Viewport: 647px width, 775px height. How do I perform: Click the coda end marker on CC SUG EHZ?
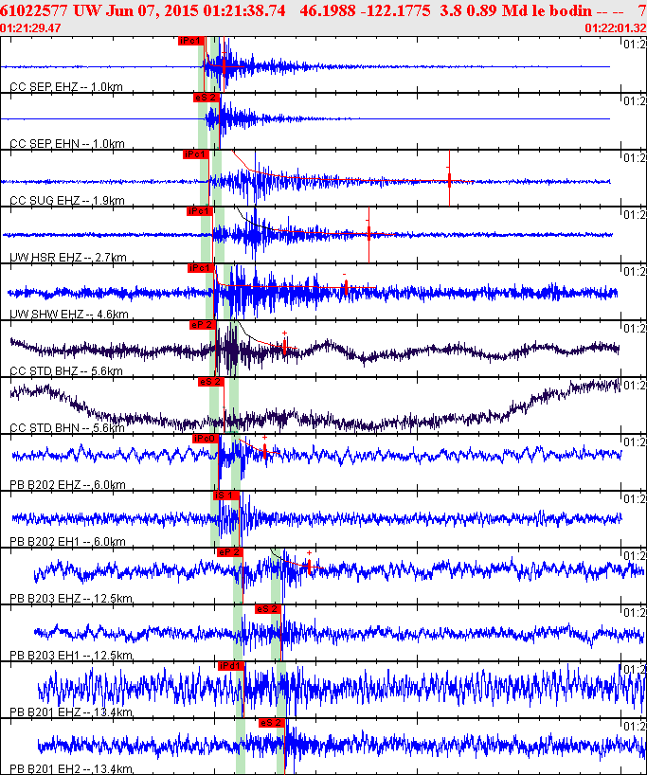click(449, 178)
